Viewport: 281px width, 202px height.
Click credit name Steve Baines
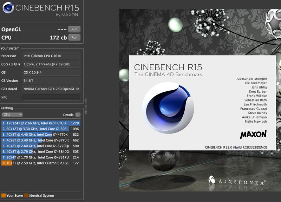coord(257,113)
